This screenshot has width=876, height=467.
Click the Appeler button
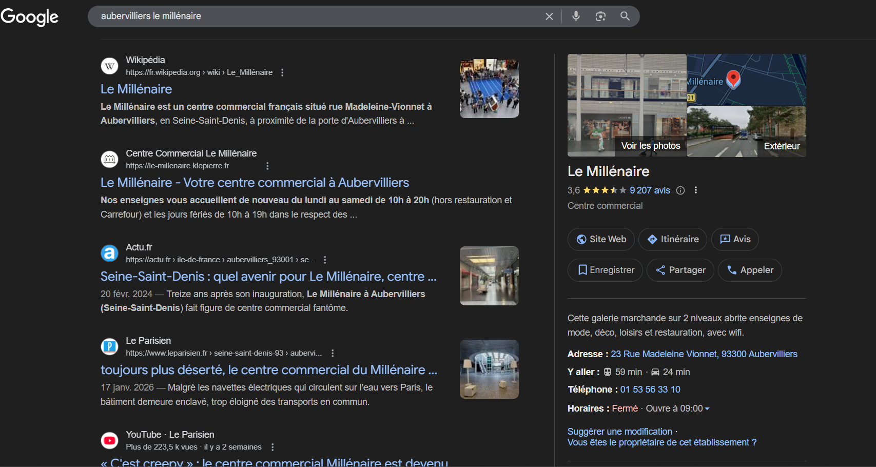click(750, 270)
